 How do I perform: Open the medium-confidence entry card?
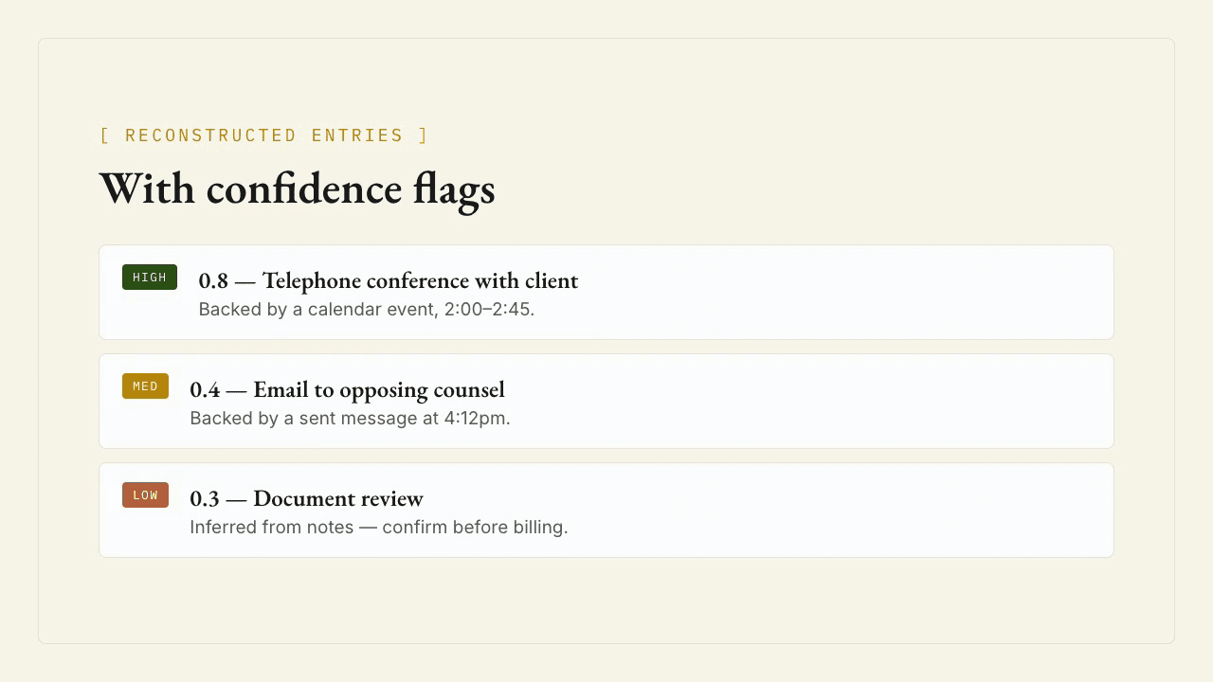tap(606, 402)
